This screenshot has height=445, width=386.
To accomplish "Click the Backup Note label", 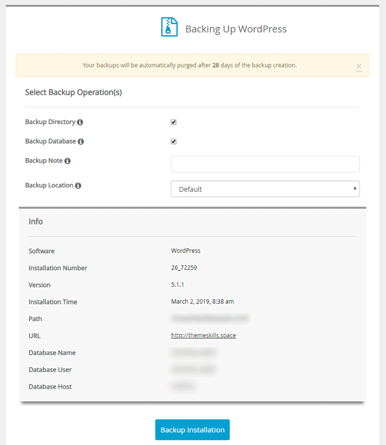I will [44, 161].
